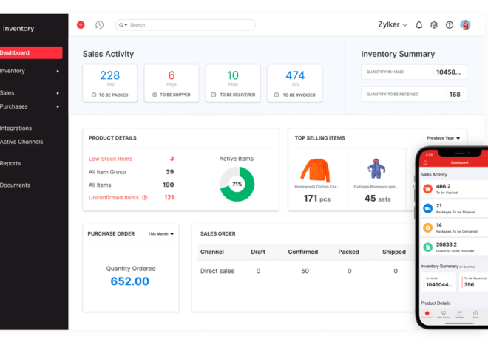
Task: Click the Shipped column header
Action: (x=394, y=252)
